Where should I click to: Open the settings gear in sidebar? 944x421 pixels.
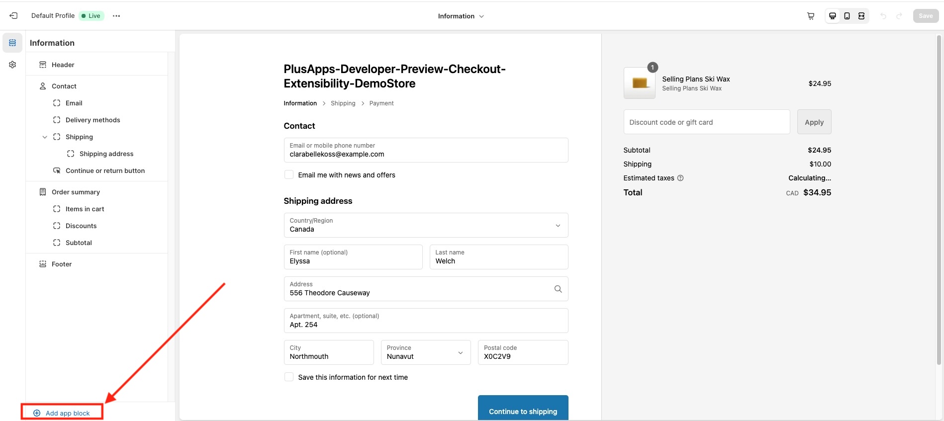pos(12,65)
